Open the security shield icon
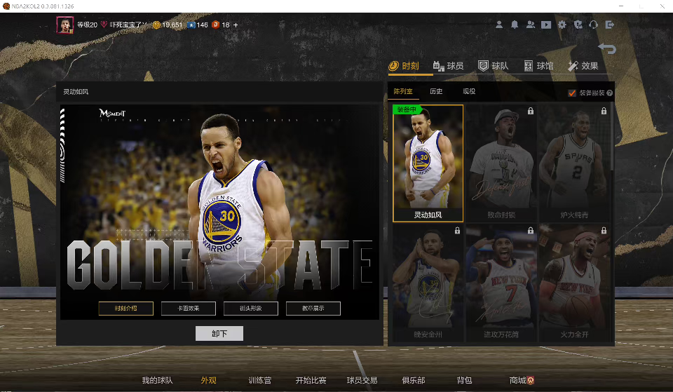 tap(578, 25)
